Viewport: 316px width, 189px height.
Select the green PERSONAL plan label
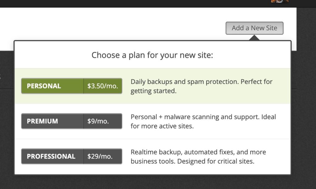point(52,86)
